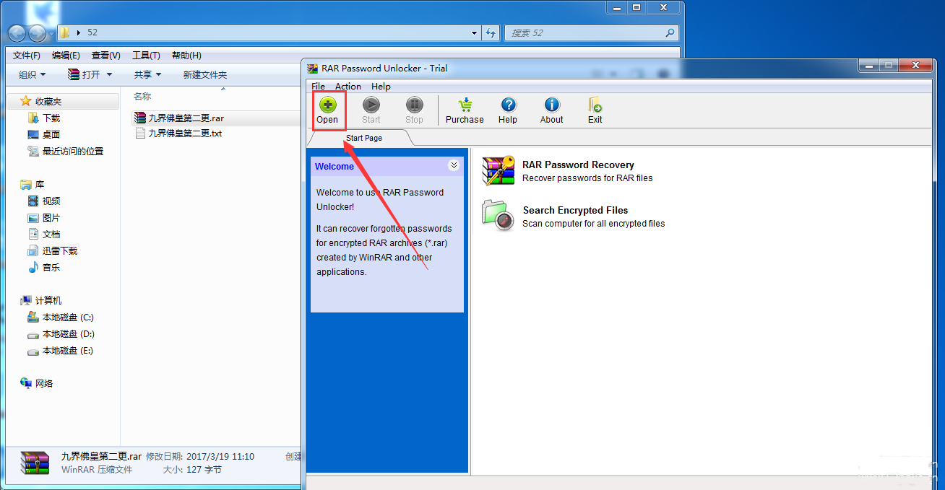Click the 52 folder in address bar
The image size is (945, 490).
pos(92,33)
